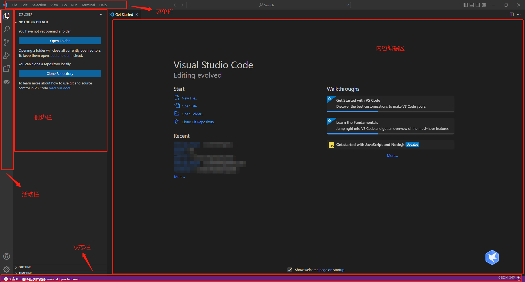Open editor More Actions ellipsis

click(x=519, y=14)
